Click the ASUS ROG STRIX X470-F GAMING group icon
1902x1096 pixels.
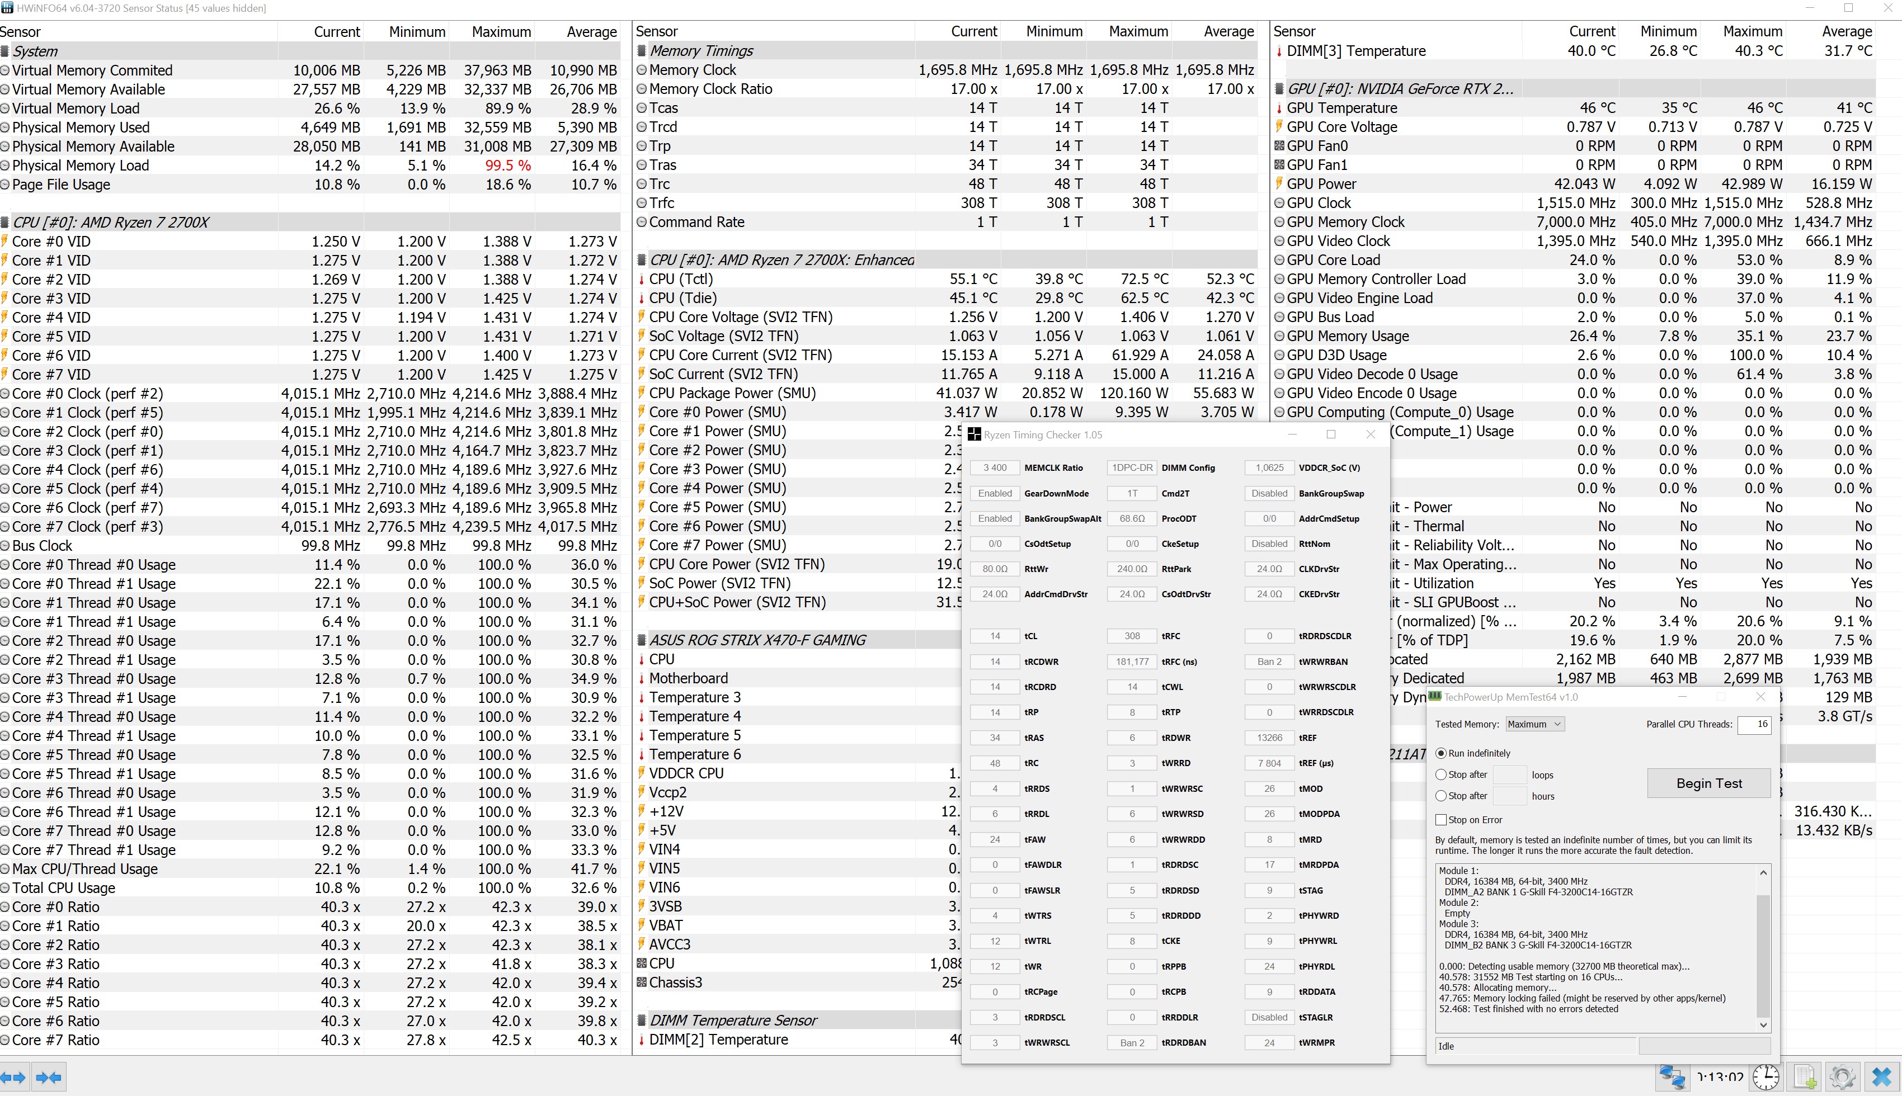(642, 640)
